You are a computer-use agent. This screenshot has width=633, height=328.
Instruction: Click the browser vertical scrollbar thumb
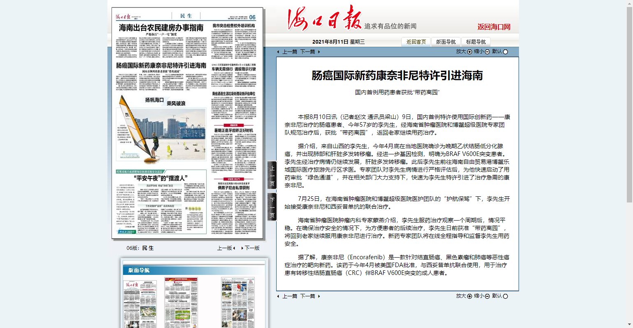click(x=630, y=105)
